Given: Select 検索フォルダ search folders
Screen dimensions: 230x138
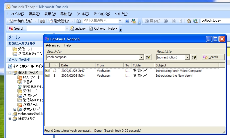Looking at the screenshot, I should click(29, 109).
